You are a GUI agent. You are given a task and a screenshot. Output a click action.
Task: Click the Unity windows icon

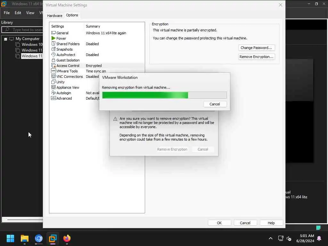(53, 82)
